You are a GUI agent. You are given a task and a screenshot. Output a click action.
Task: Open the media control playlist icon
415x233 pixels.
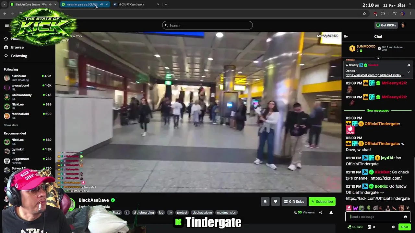(395, 14)
